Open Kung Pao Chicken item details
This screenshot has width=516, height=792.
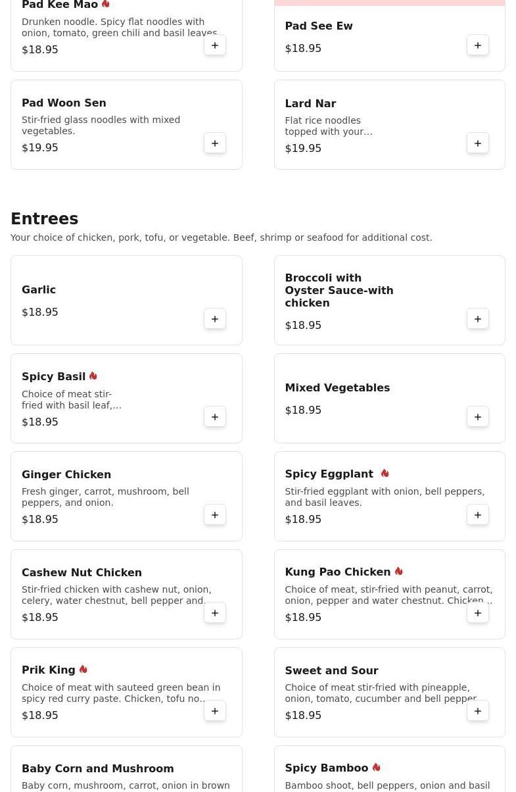(x=337, y=572)
